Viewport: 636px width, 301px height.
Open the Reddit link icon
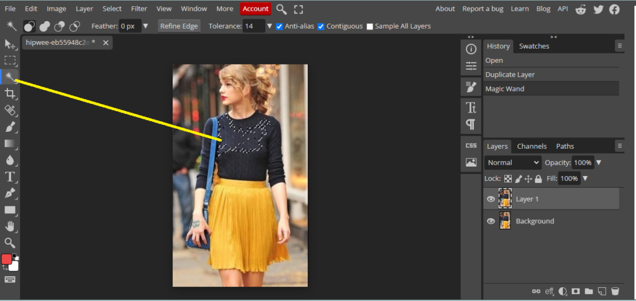coord(581,9)
